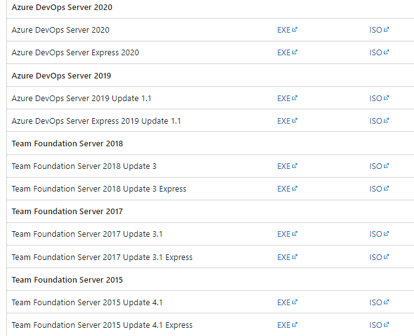Click the Azure DevOps Server 2019 Update 1.1 ISO link

[379, 99]
